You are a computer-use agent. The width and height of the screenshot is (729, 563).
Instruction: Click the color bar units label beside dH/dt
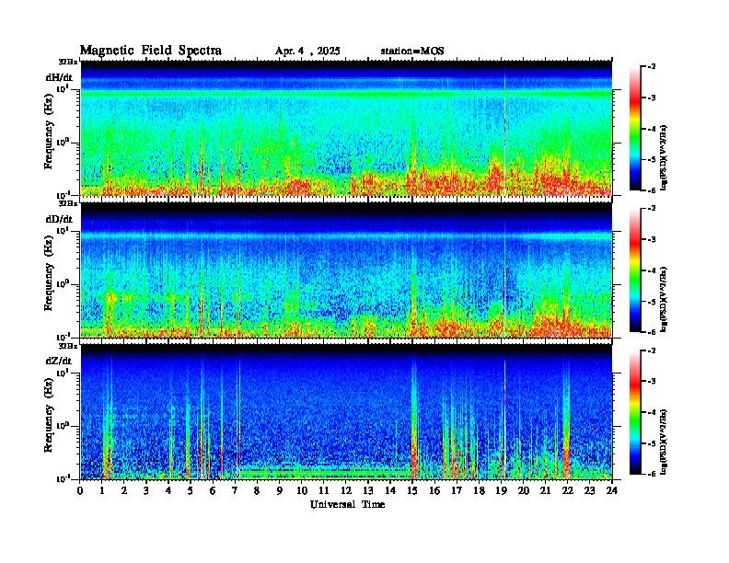coord(665,157)
